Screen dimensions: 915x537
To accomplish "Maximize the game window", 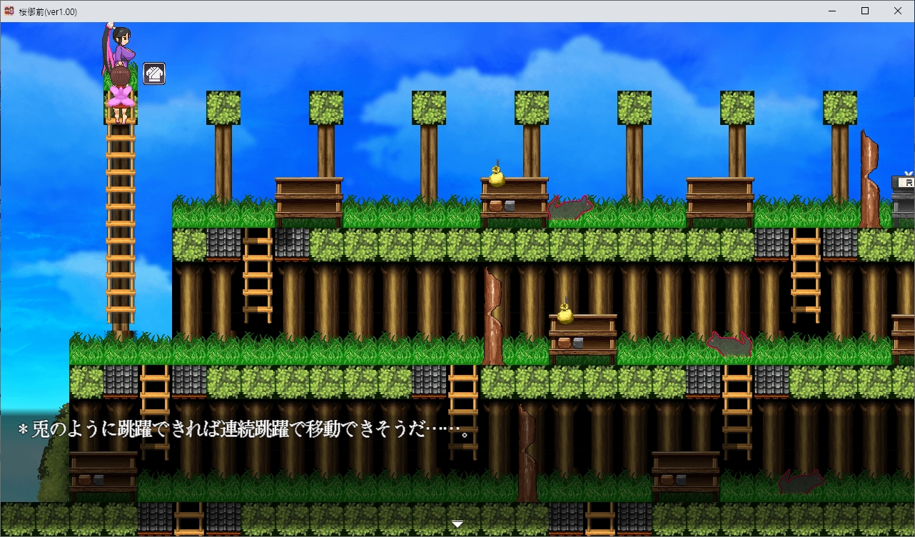I will 865,11.
